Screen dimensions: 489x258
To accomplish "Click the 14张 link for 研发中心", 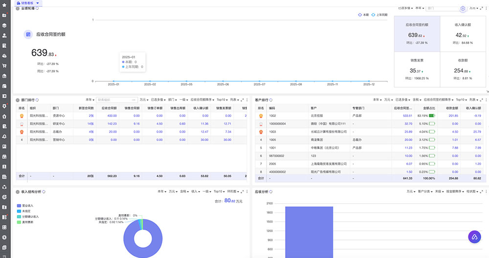I will (90, 124).
